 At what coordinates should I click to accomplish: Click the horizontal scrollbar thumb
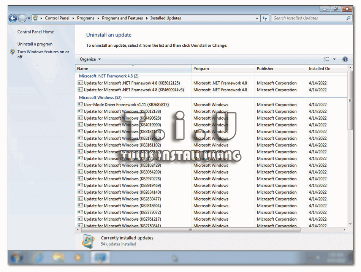click(x=191, y=230)
